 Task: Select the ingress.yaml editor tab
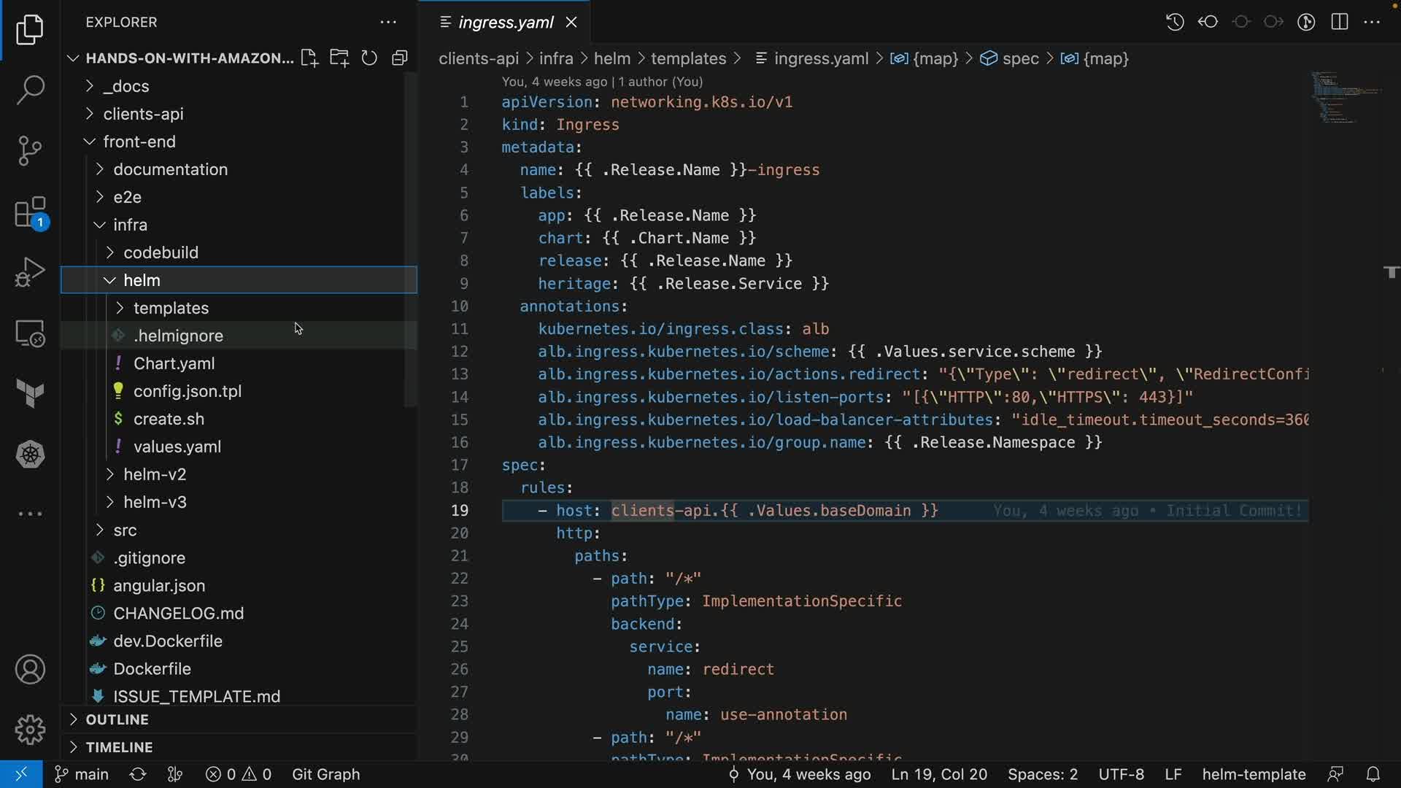[505, 23]
